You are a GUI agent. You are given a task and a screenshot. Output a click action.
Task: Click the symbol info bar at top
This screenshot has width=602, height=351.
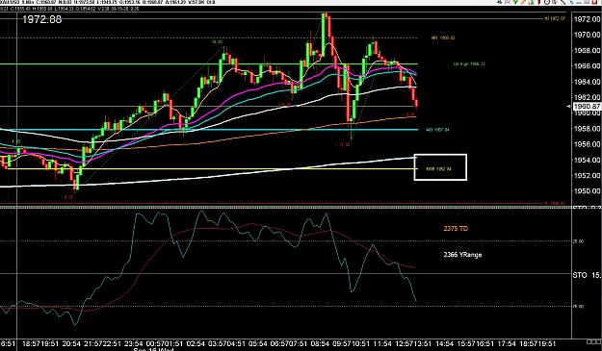(108, 2)
